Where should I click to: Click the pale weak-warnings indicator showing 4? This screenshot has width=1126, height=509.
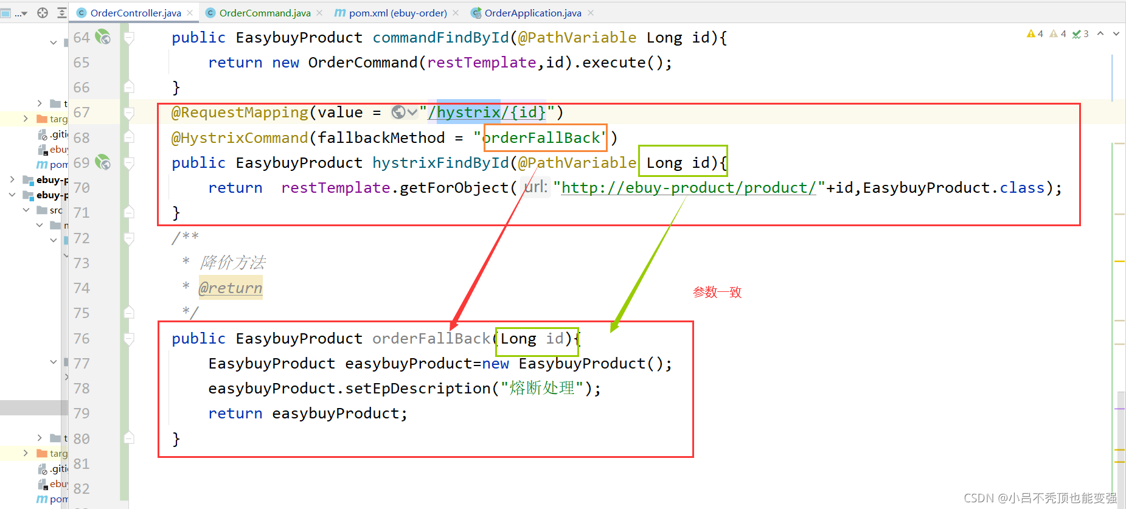click(1058, 34)
